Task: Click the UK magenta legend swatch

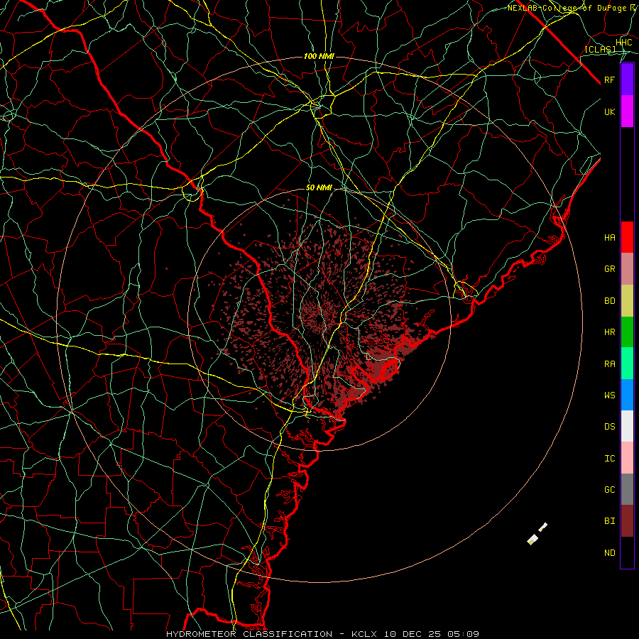Action: click(627, 111)
